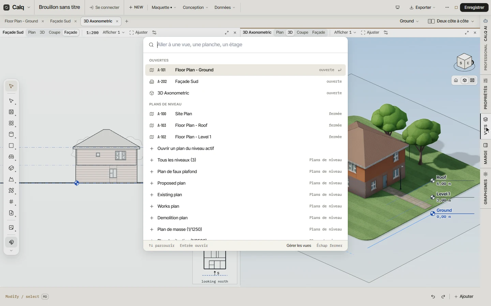Switch Façade Sud pane to Coupe mode

click(55, 33)
